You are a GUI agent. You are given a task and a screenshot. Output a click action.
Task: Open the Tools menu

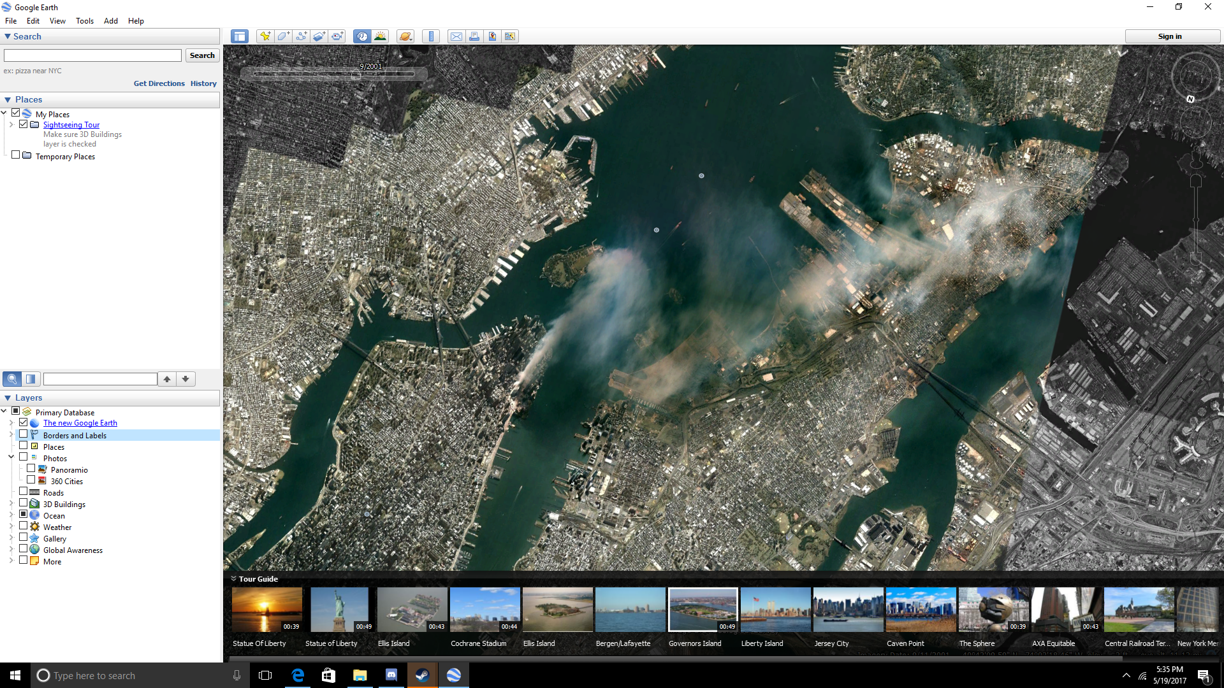85,21
